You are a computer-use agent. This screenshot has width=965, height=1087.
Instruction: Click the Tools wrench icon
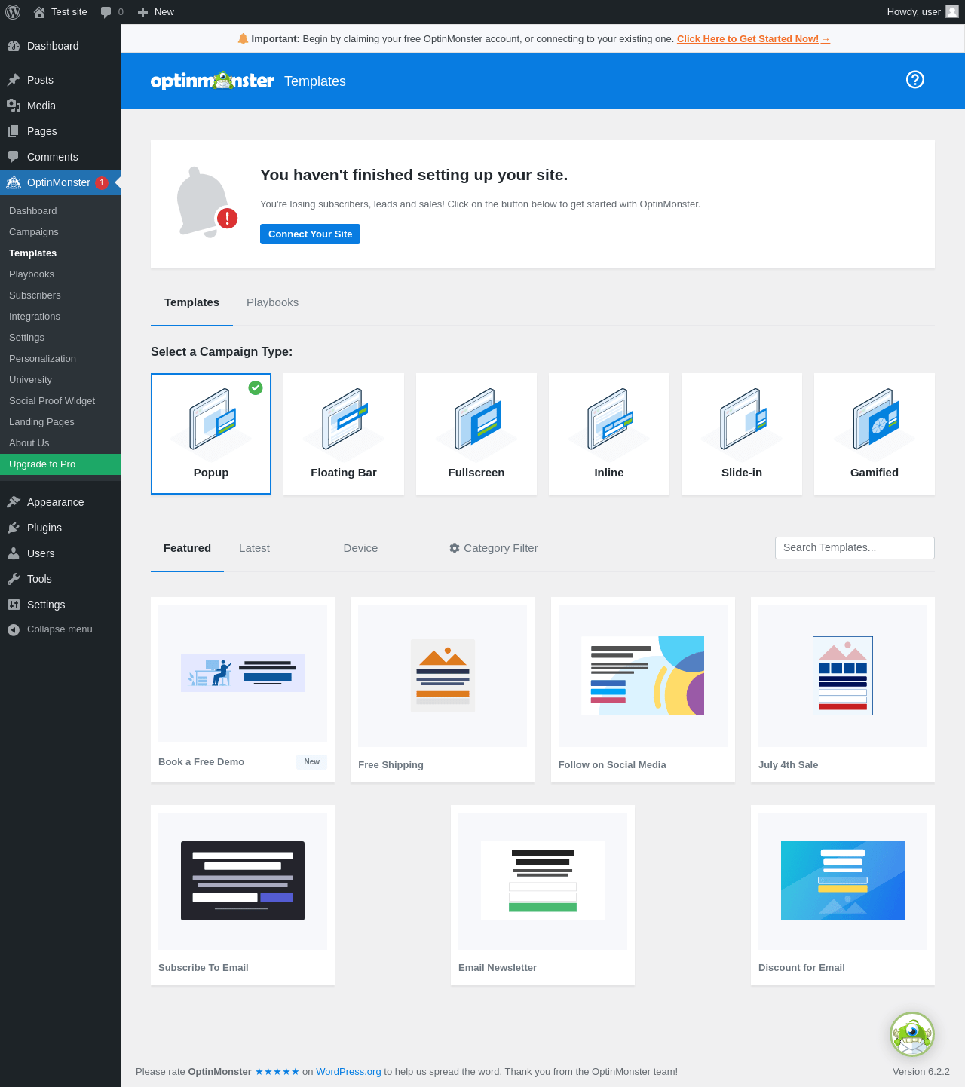point(14,579)
